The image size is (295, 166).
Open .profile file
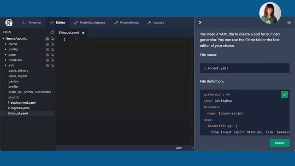pyautogui.click(x=13, y=87)
